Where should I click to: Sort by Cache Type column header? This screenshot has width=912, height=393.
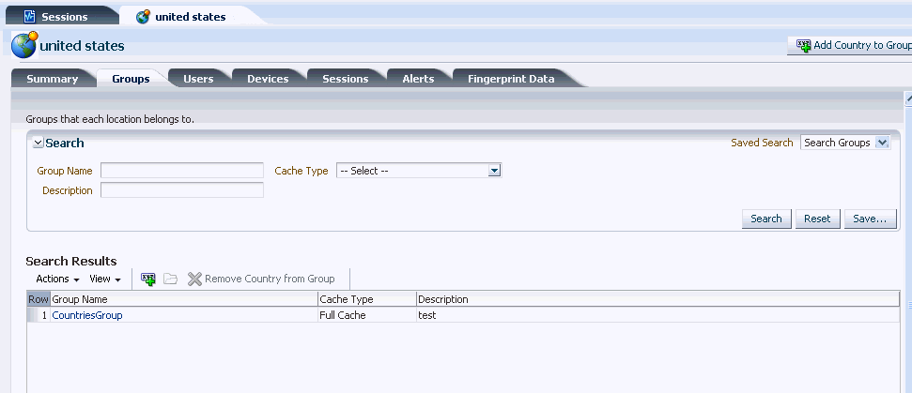tap(367, 299)
